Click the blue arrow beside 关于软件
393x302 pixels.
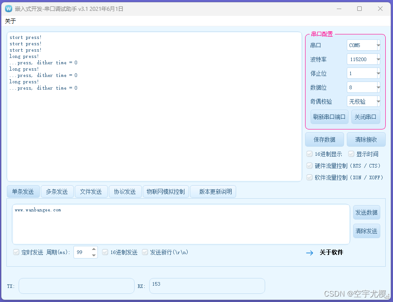point(309,252)
